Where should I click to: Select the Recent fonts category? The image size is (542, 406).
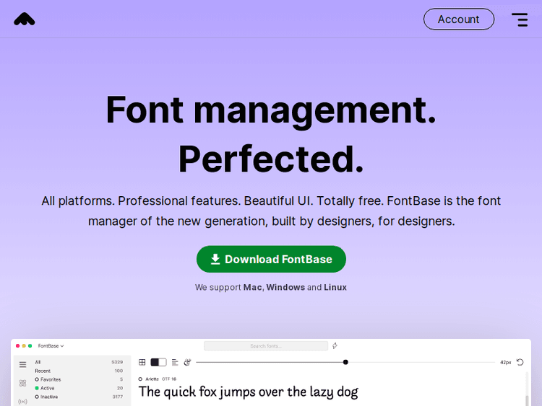point(43,371)
